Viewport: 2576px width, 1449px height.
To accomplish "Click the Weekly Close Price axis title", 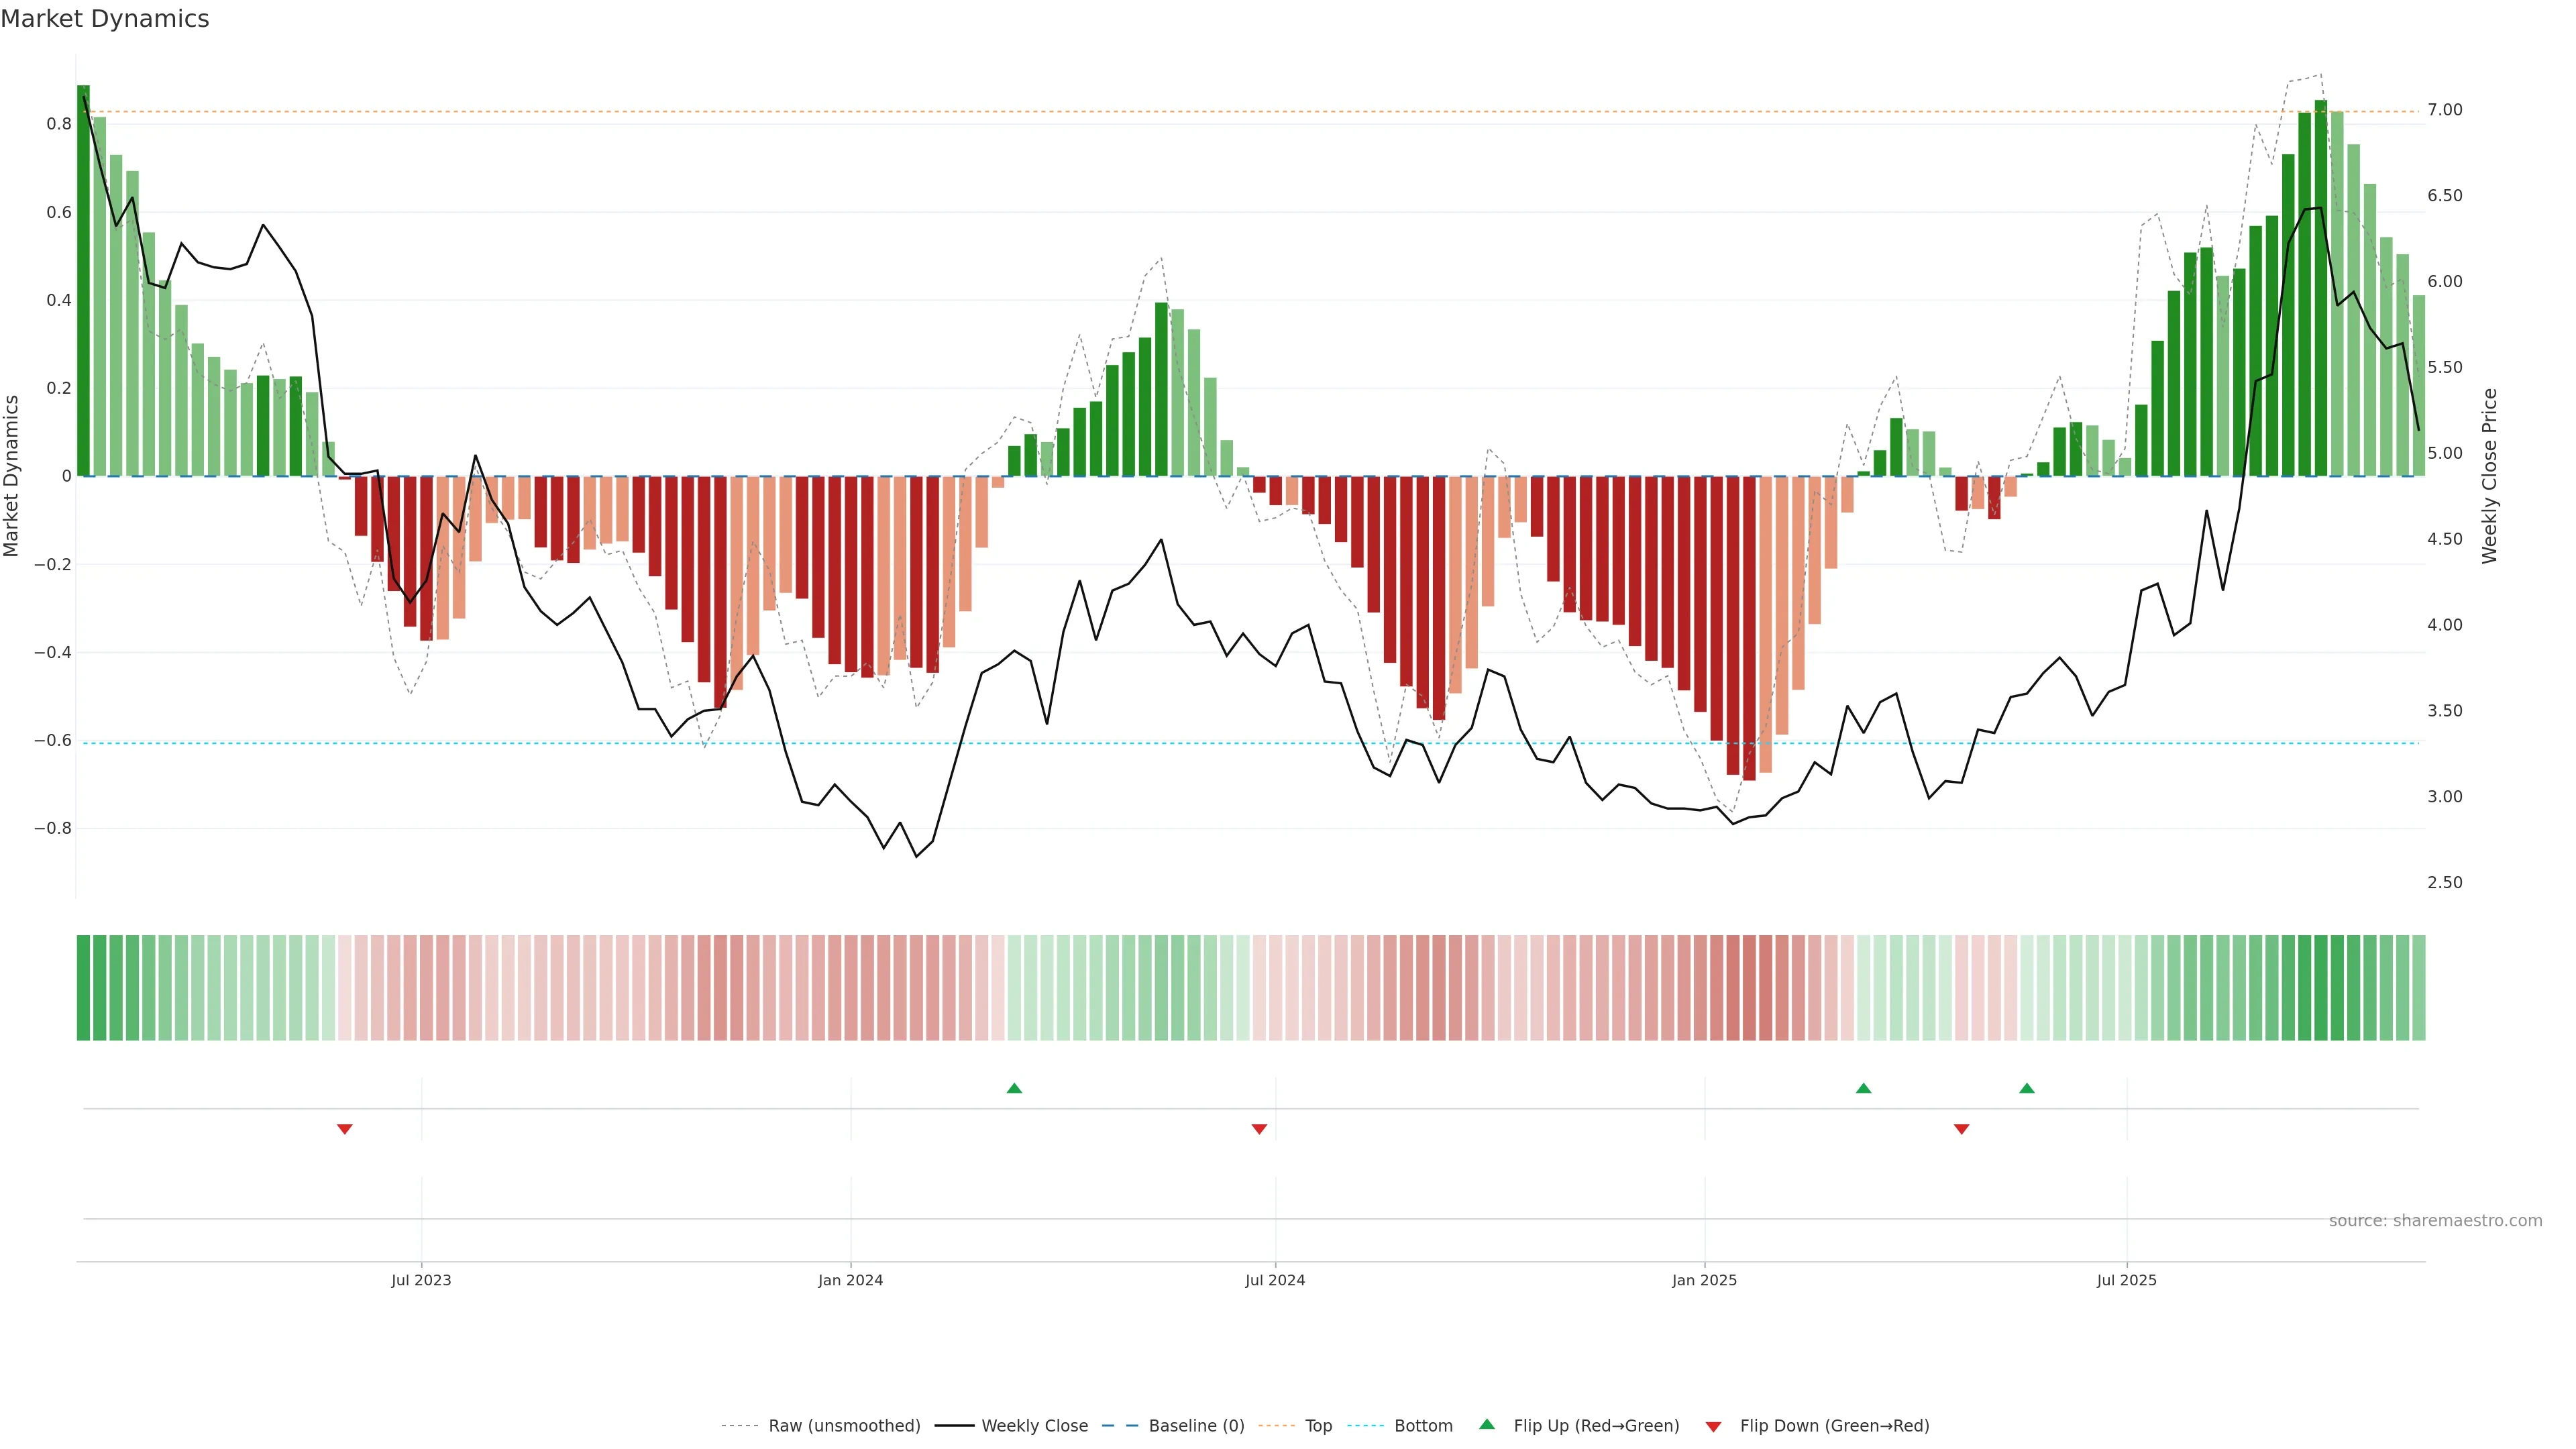I will pos(2489,476).
